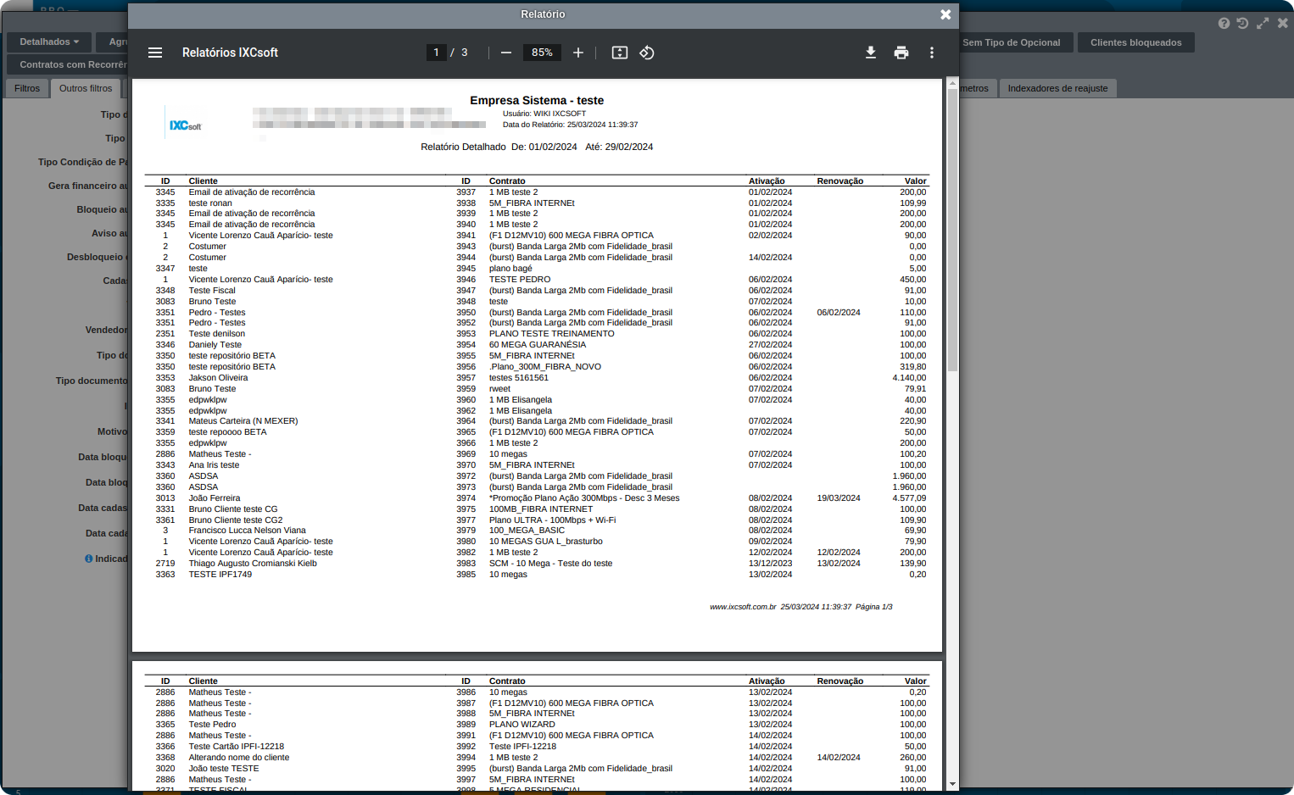Image resolution: width=1294 pixels, height=795 pixels.
Task: Click the 85% zoom level field
Action: [542, 53]
